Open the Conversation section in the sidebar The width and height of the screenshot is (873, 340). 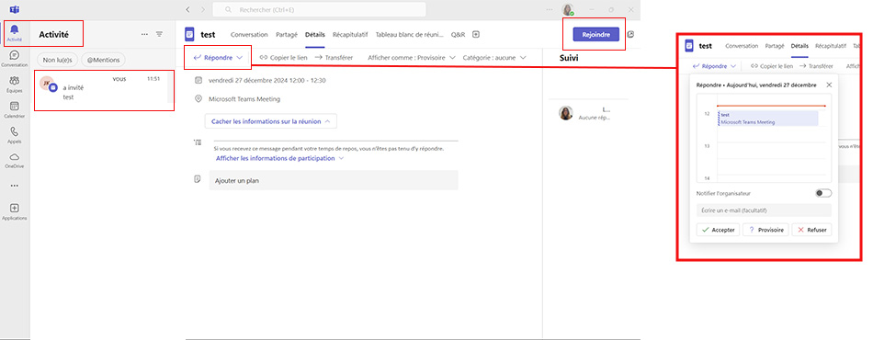(15, 59)
